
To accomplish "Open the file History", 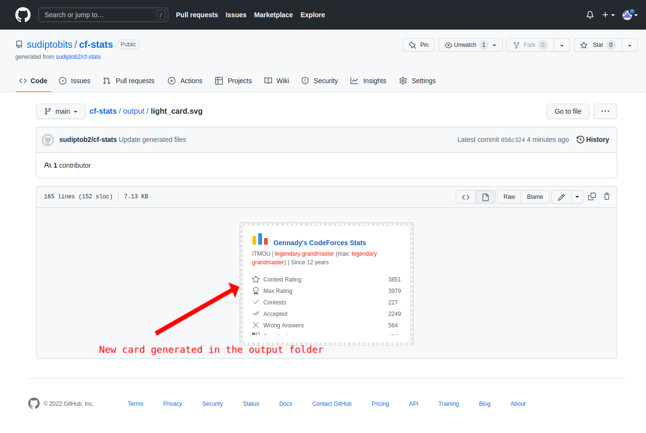I will coord(593,140).
